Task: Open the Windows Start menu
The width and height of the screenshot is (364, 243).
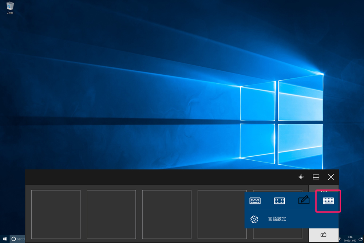Action: pos(5,239)
